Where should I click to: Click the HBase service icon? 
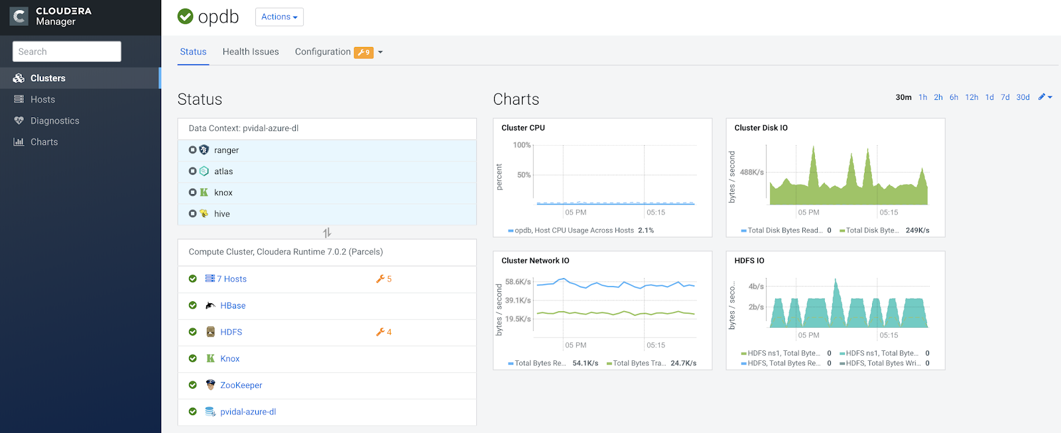click(x=210, y=306)
